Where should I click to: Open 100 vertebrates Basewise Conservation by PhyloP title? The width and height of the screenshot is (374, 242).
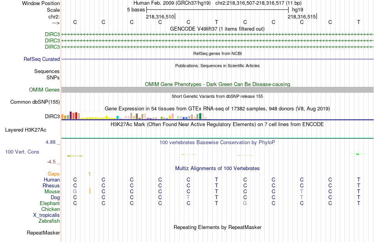click(217, 143)
